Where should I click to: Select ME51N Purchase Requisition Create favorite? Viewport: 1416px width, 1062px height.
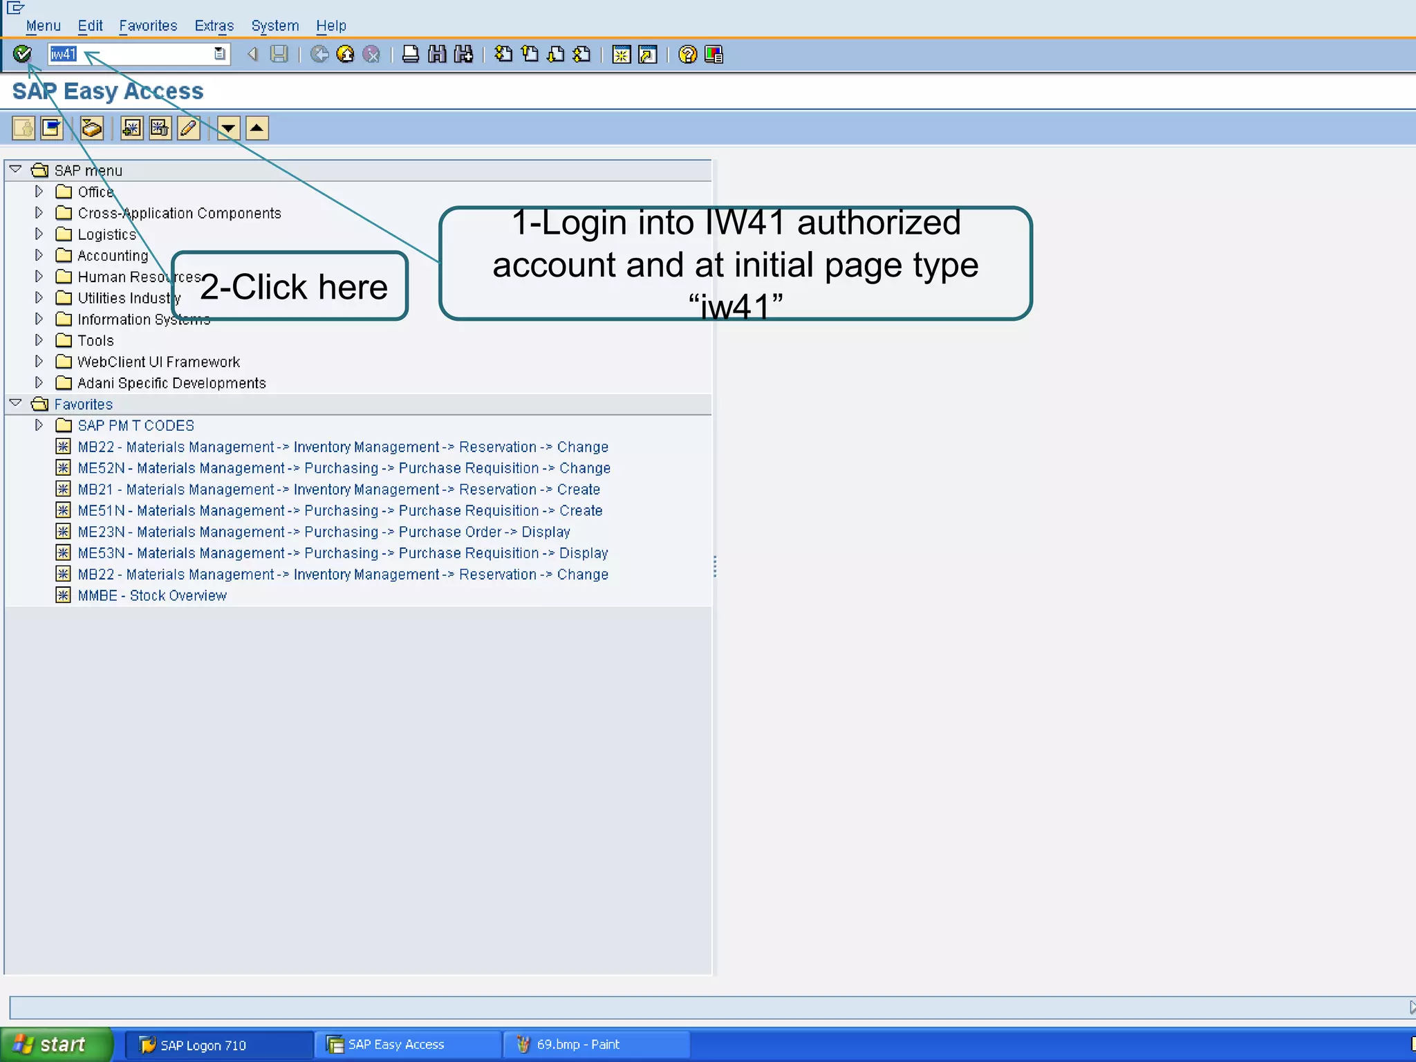(x=339, y=511)
